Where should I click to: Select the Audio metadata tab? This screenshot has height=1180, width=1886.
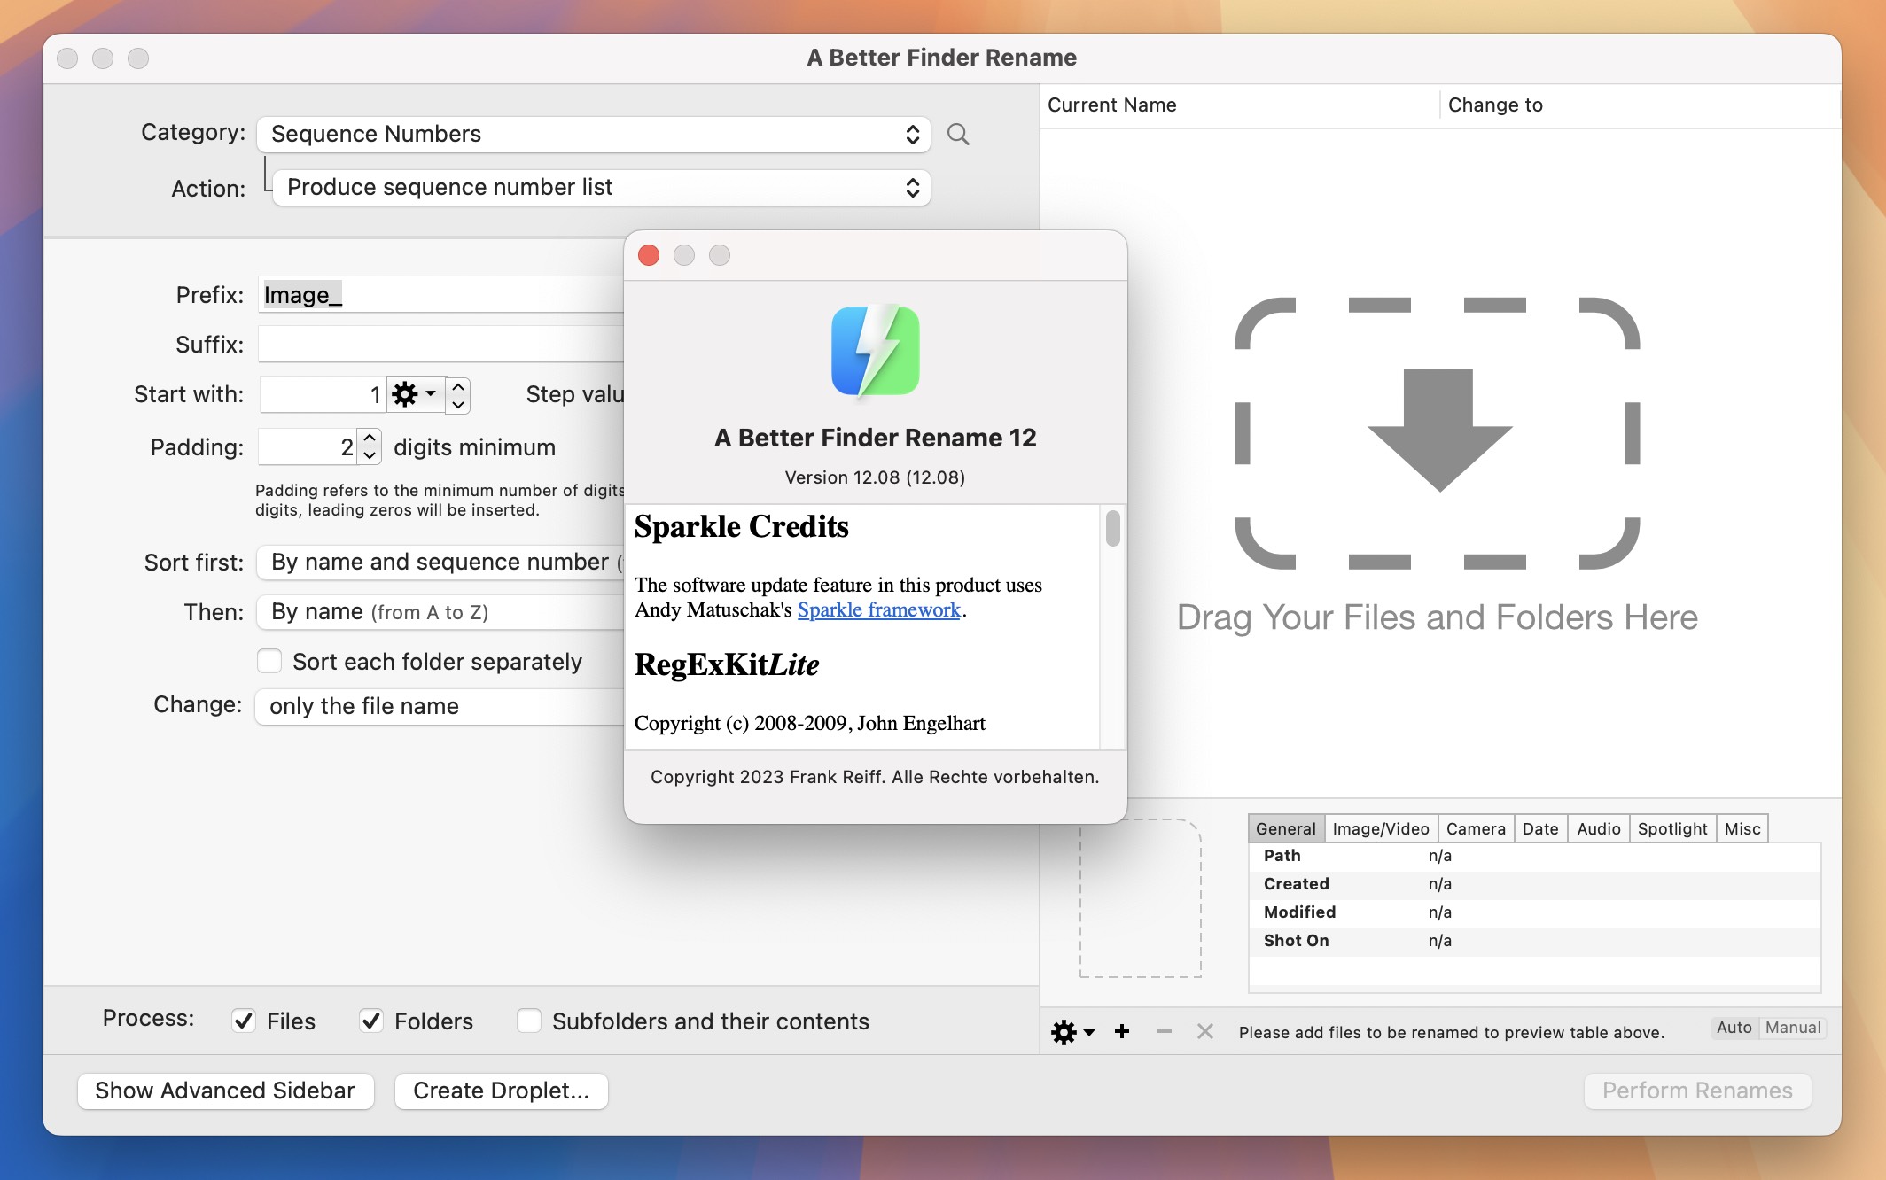(x=1599, y=828)
